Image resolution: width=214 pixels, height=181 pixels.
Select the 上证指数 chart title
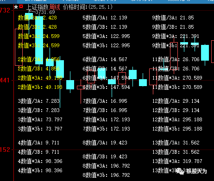coord(38,7)
